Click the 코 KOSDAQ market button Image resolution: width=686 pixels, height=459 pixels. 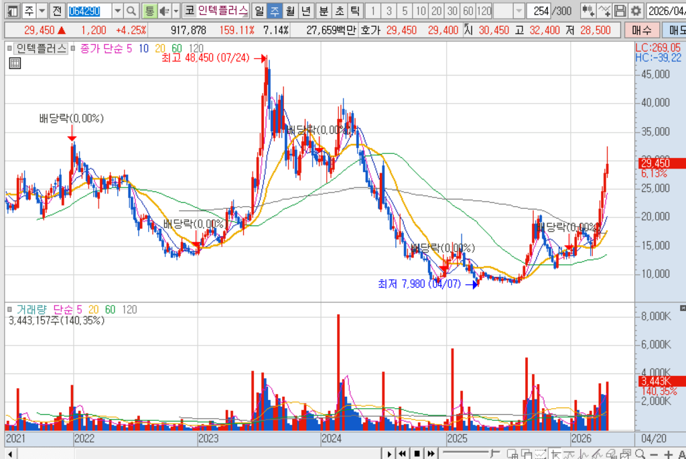point(190,11)
